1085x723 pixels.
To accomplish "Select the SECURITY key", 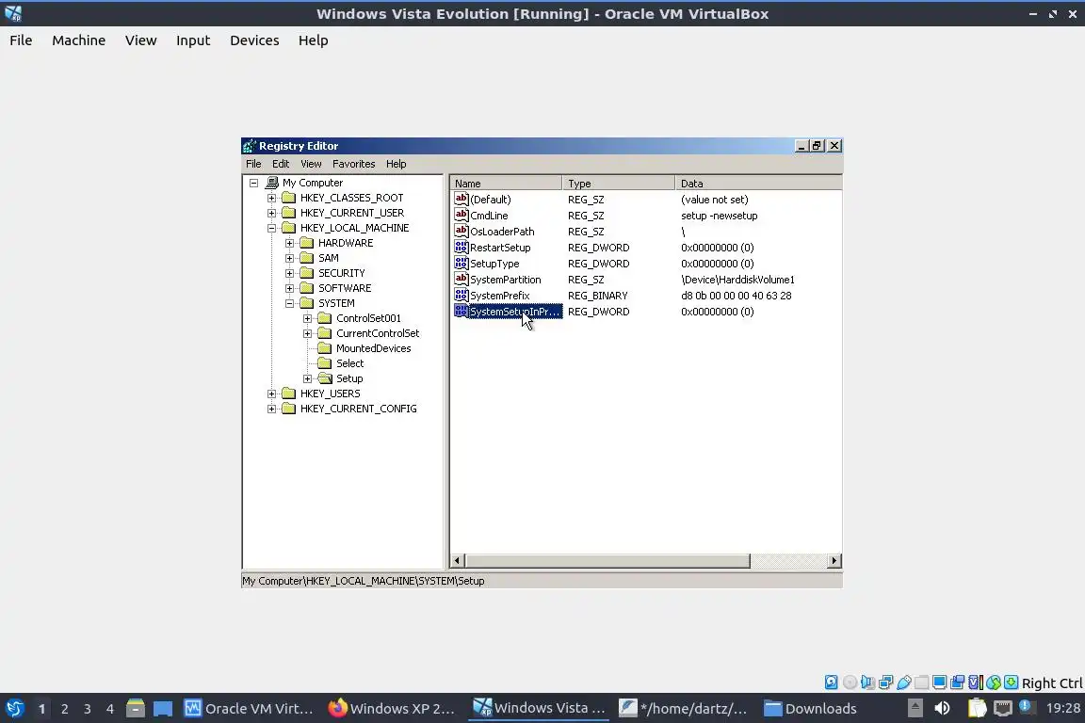I will pos(341,273).
